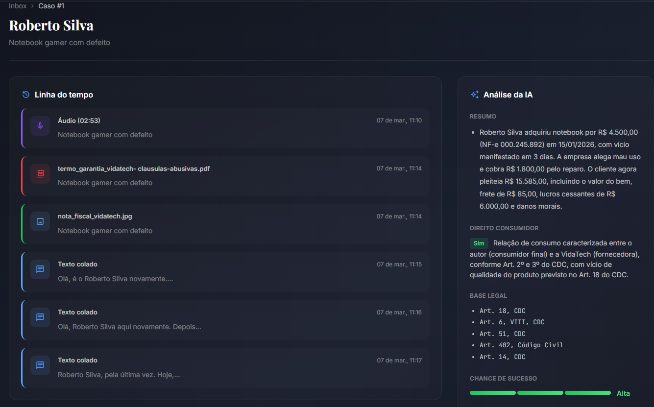Click the DIREITO CONSUMIDOR section label
654x407 pixels.
504,228
